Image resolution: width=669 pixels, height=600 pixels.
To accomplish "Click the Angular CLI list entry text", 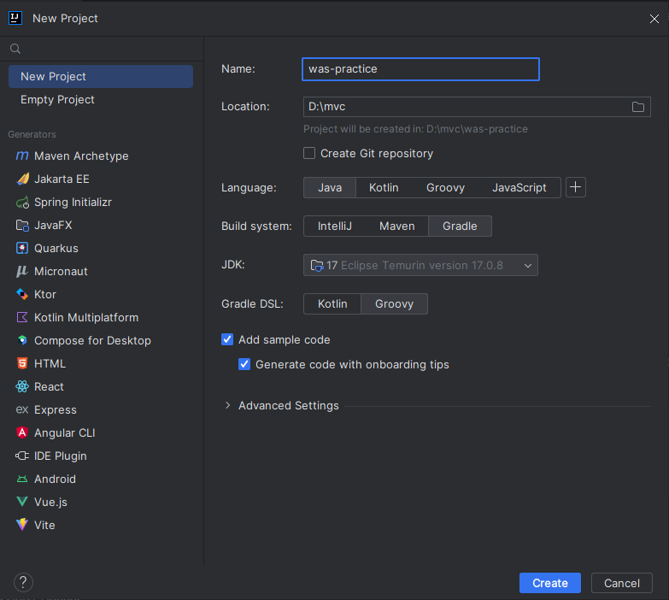I will 65,432.
